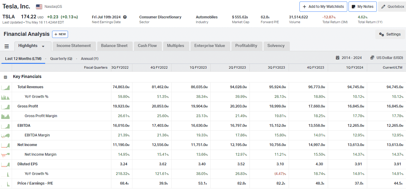Viewport: 406px width, 190px height.
Task: Click the calendar icon for 2014 - 2024
Action: pos(338,58)
